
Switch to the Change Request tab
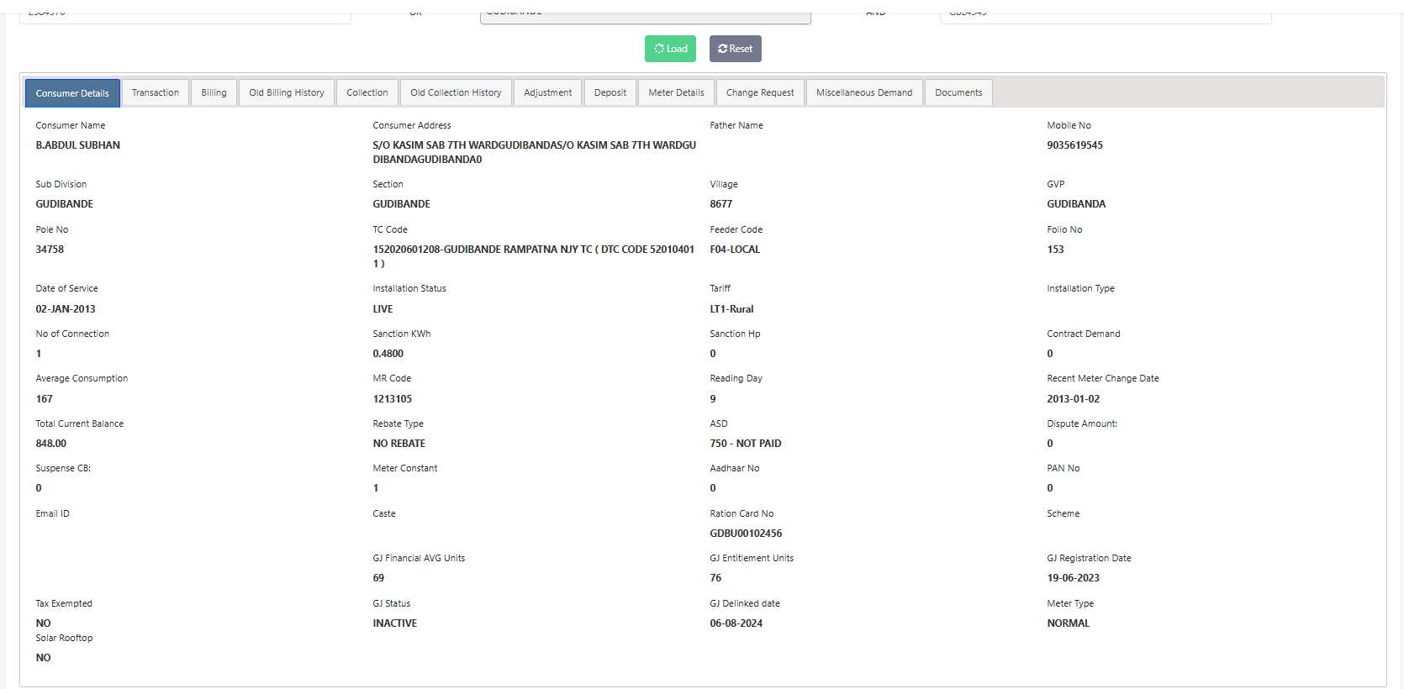pyautogui.click(x=760, y=92)
